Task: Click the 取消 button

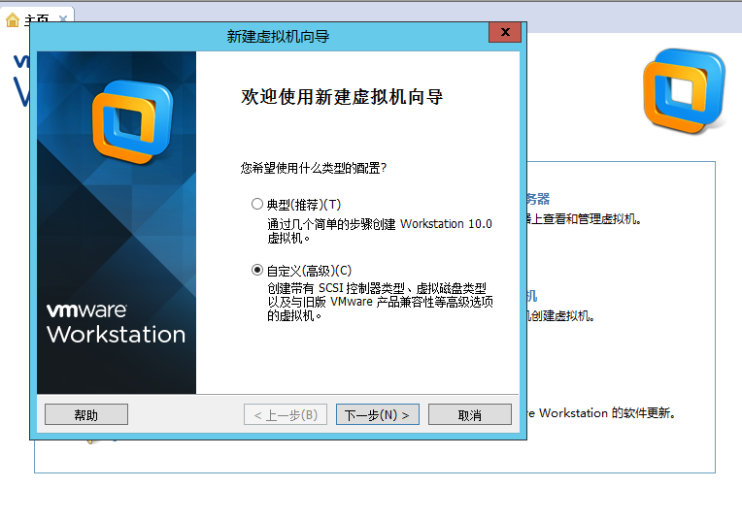Action: point(470,414)
